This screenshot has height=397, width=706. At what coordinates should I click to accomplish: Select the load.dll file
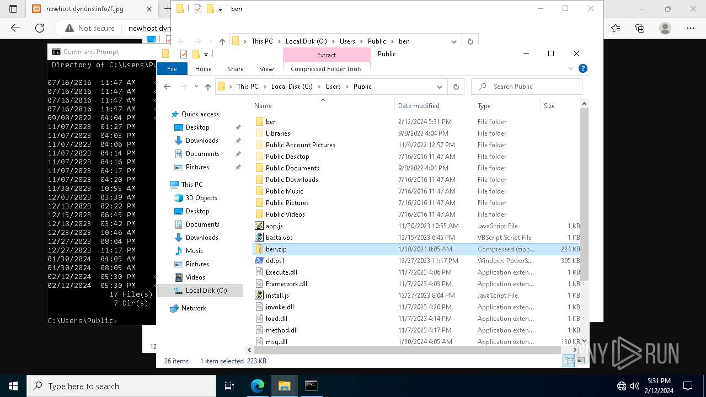click(276, 319)
